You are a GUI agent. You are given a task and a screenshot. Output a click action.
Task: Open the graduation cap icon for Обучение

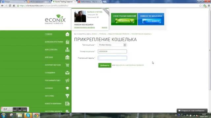pyautogui.click(x=67, y=88)
